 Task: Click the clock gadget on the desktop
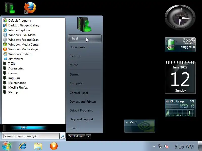click(180, 18)
